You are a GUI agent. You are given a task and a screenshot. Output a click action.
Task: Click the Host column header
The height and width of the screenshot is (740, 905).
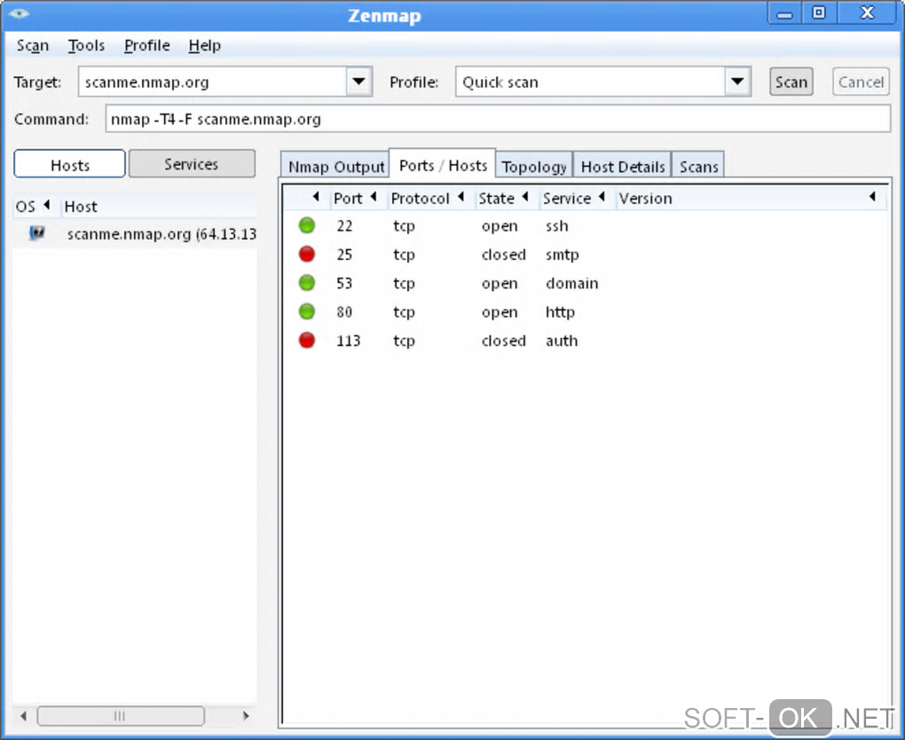160,206
